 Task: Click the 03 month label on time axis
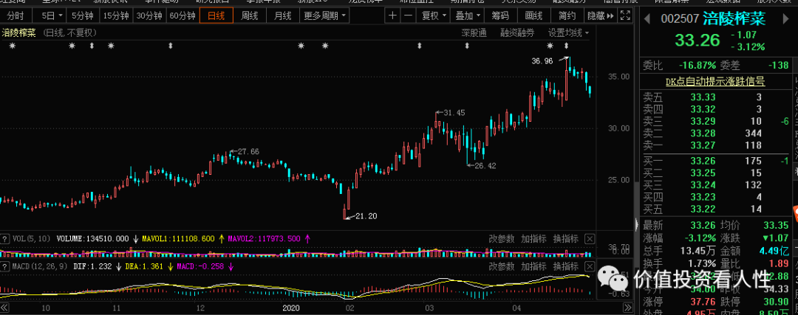click(430, 308)
